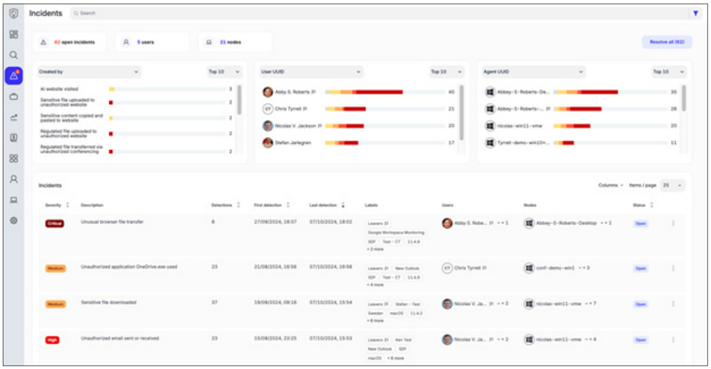Click the dashboard grid icon in sidebar

pos(13,34)
